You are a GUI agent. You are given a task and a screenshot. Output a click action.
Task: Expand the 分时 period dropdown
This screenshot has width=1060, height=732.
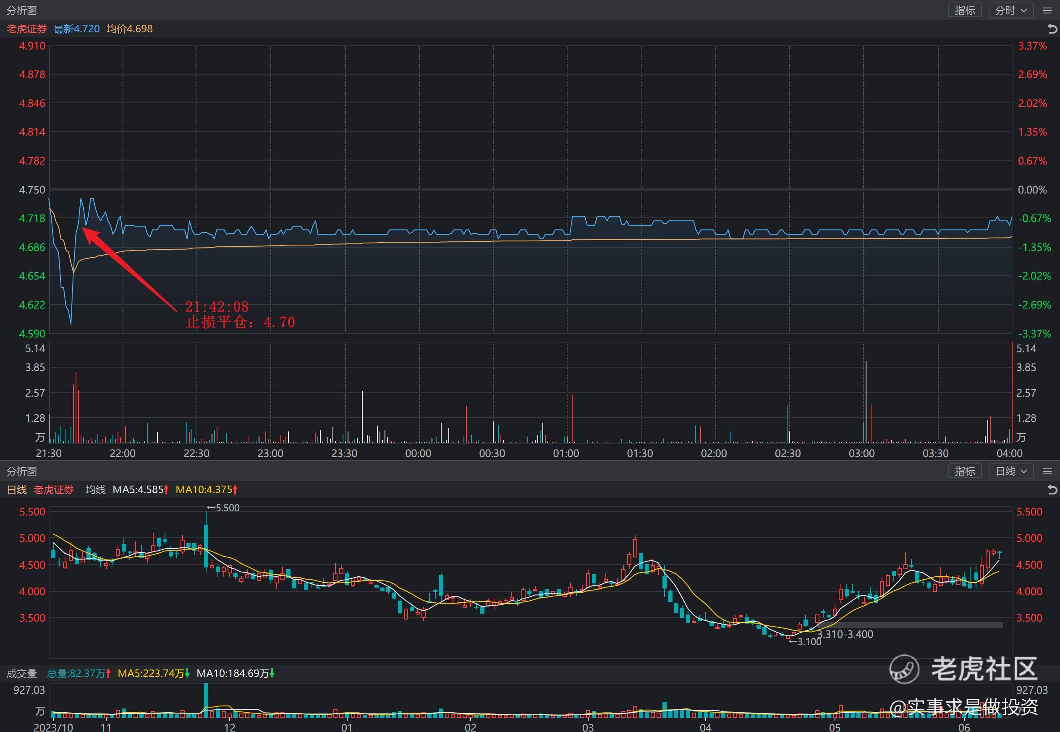[1010, 10]
